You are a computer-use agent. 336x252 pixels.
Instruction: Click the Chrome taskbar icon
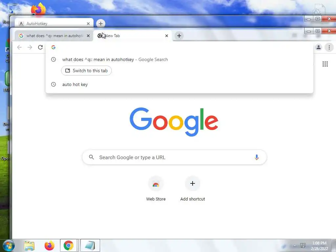click(68, 245)
